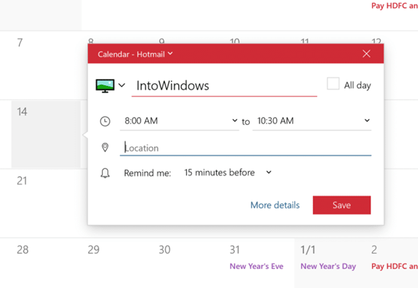
Task: Enable the All day checkbox
Action: tap(333, 83)
